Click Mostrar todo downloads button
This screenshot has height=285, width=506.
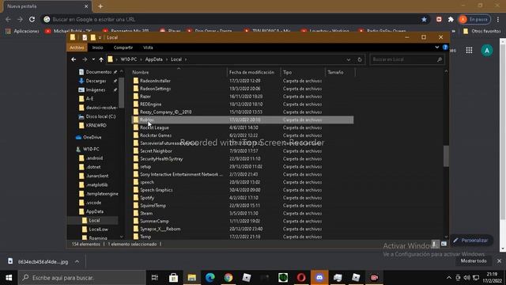474,260
